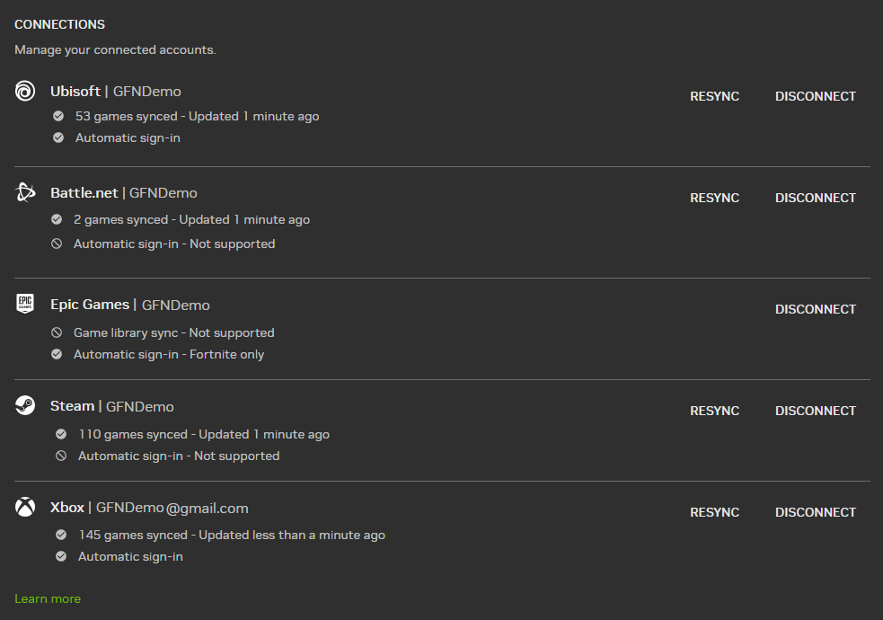Viewport: 883px width, 620px height.
Task: Click checkmark next to 53 games synced
Action: click(58, 116)
